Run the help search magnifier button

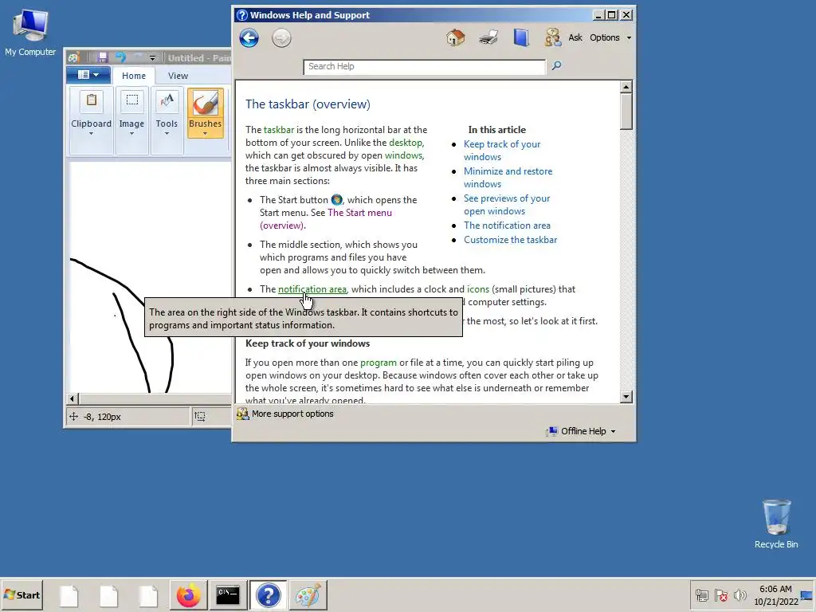(x=556, y=65)
